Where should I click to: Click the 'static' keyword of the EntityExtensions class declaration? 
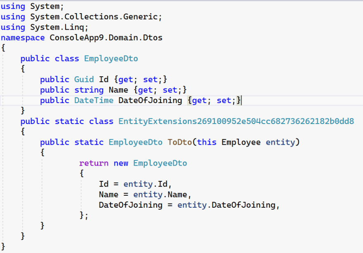(x=69, y=121)
